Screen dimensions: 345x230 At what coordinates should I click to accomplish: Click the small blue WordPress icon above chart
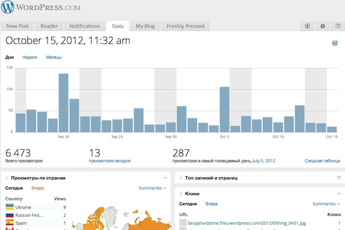pos(335,43)
